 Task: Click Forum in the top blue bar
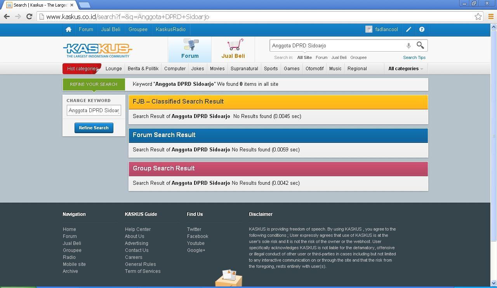86,29
